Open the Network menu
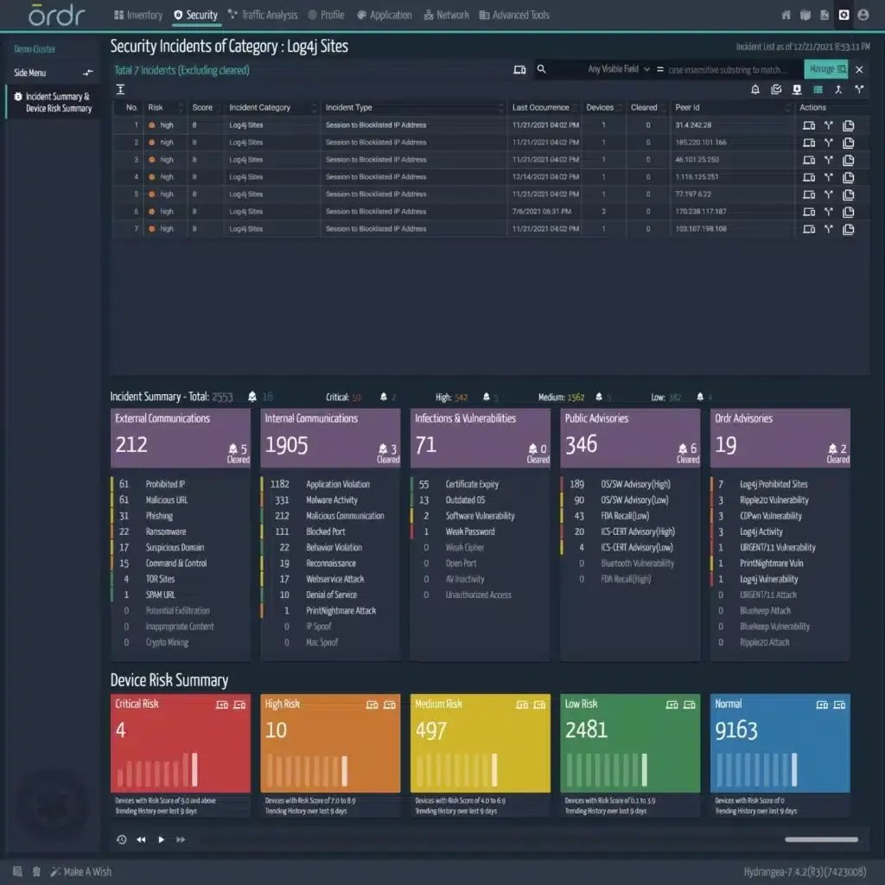This screenshot has height=885, width=885. (x=446, y=16)
